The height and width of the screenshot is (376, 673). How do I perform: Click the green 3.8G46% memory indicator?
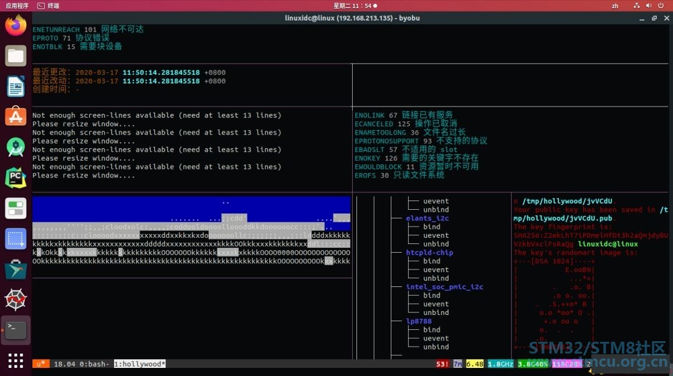click(x=533, y=364)
